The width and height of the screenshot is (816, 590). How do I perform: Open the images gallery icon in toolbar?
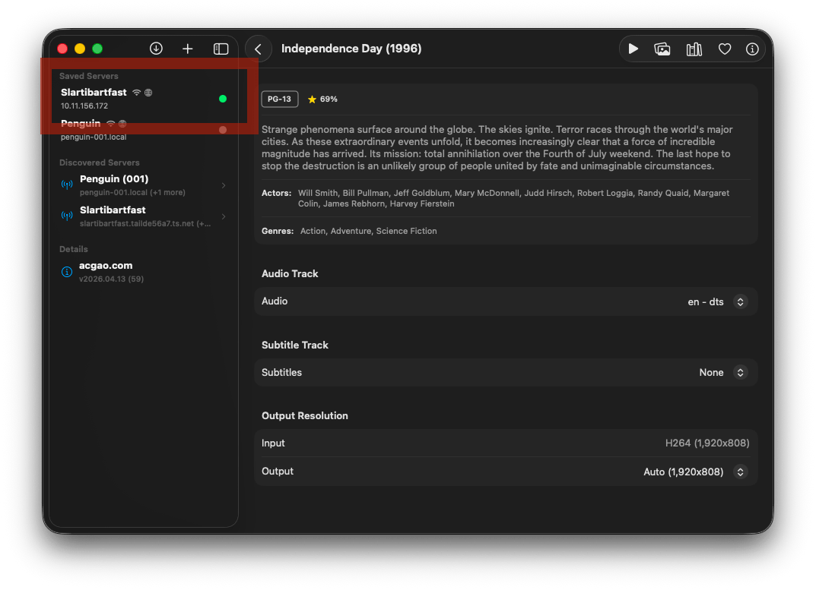(662, 49)
